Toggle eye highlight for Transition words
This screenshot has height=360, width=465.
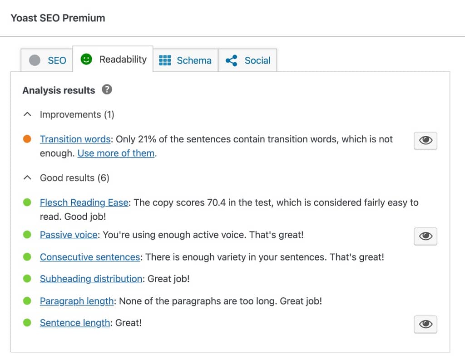[x=425, y=141]
